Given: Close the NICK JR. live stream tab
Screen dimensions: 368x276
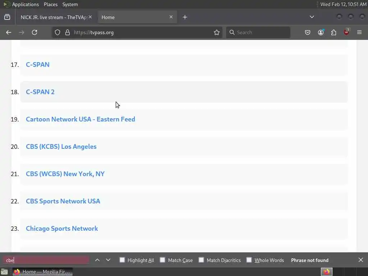Looking at the screenshot, I should (90, 17).
